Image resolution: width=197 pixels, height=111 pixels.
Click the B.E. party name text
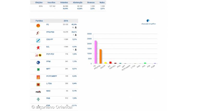48,47
